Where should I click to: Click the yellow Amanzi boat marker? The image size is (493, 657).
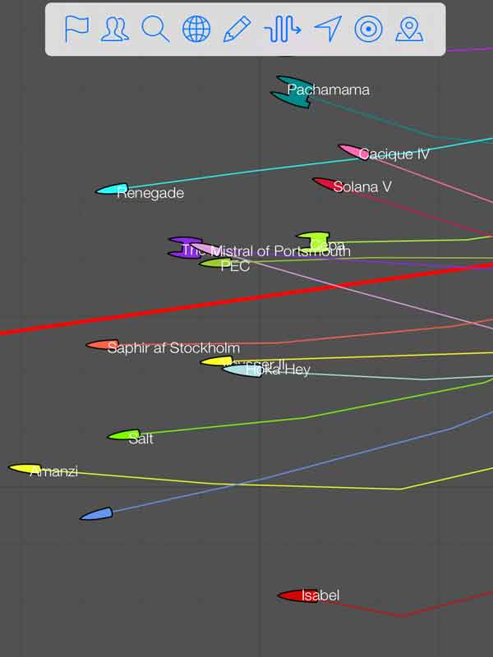(x=24, y=468)
